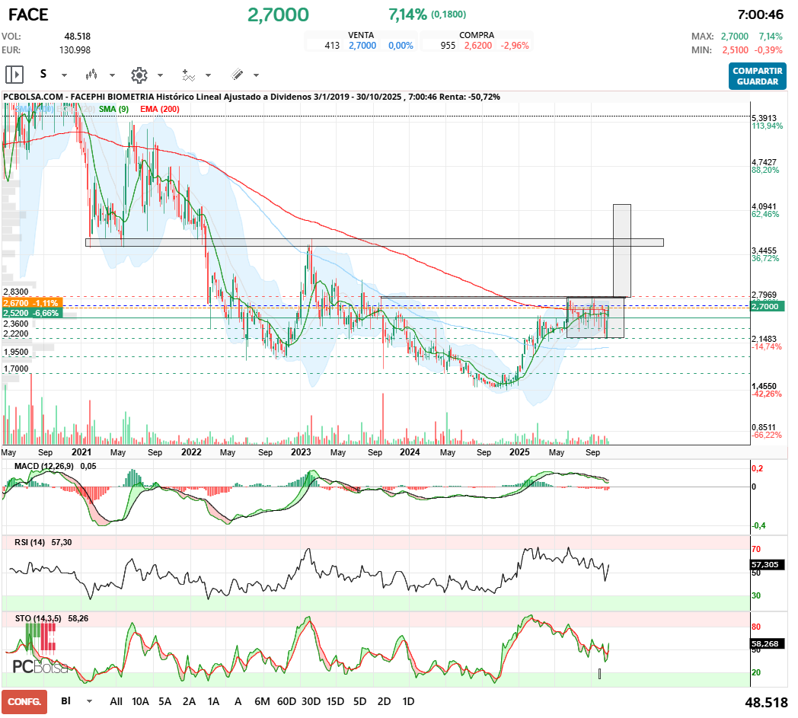This screenshot has width=798, height=718.
Task: Switch to the 6M time range
Action: pyautogui.click(x=262, y=701)
